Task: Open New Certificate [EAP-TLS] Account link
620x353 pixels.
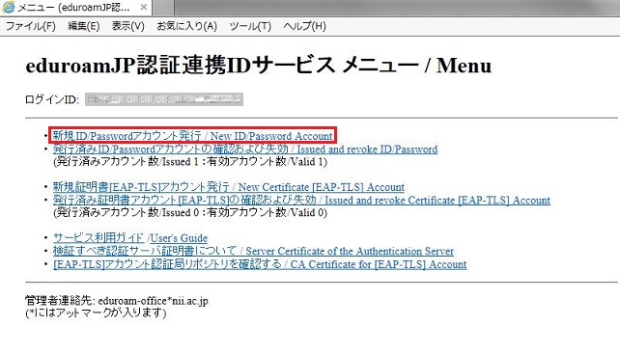Action: pyautogui.click(x=229, y=187)
